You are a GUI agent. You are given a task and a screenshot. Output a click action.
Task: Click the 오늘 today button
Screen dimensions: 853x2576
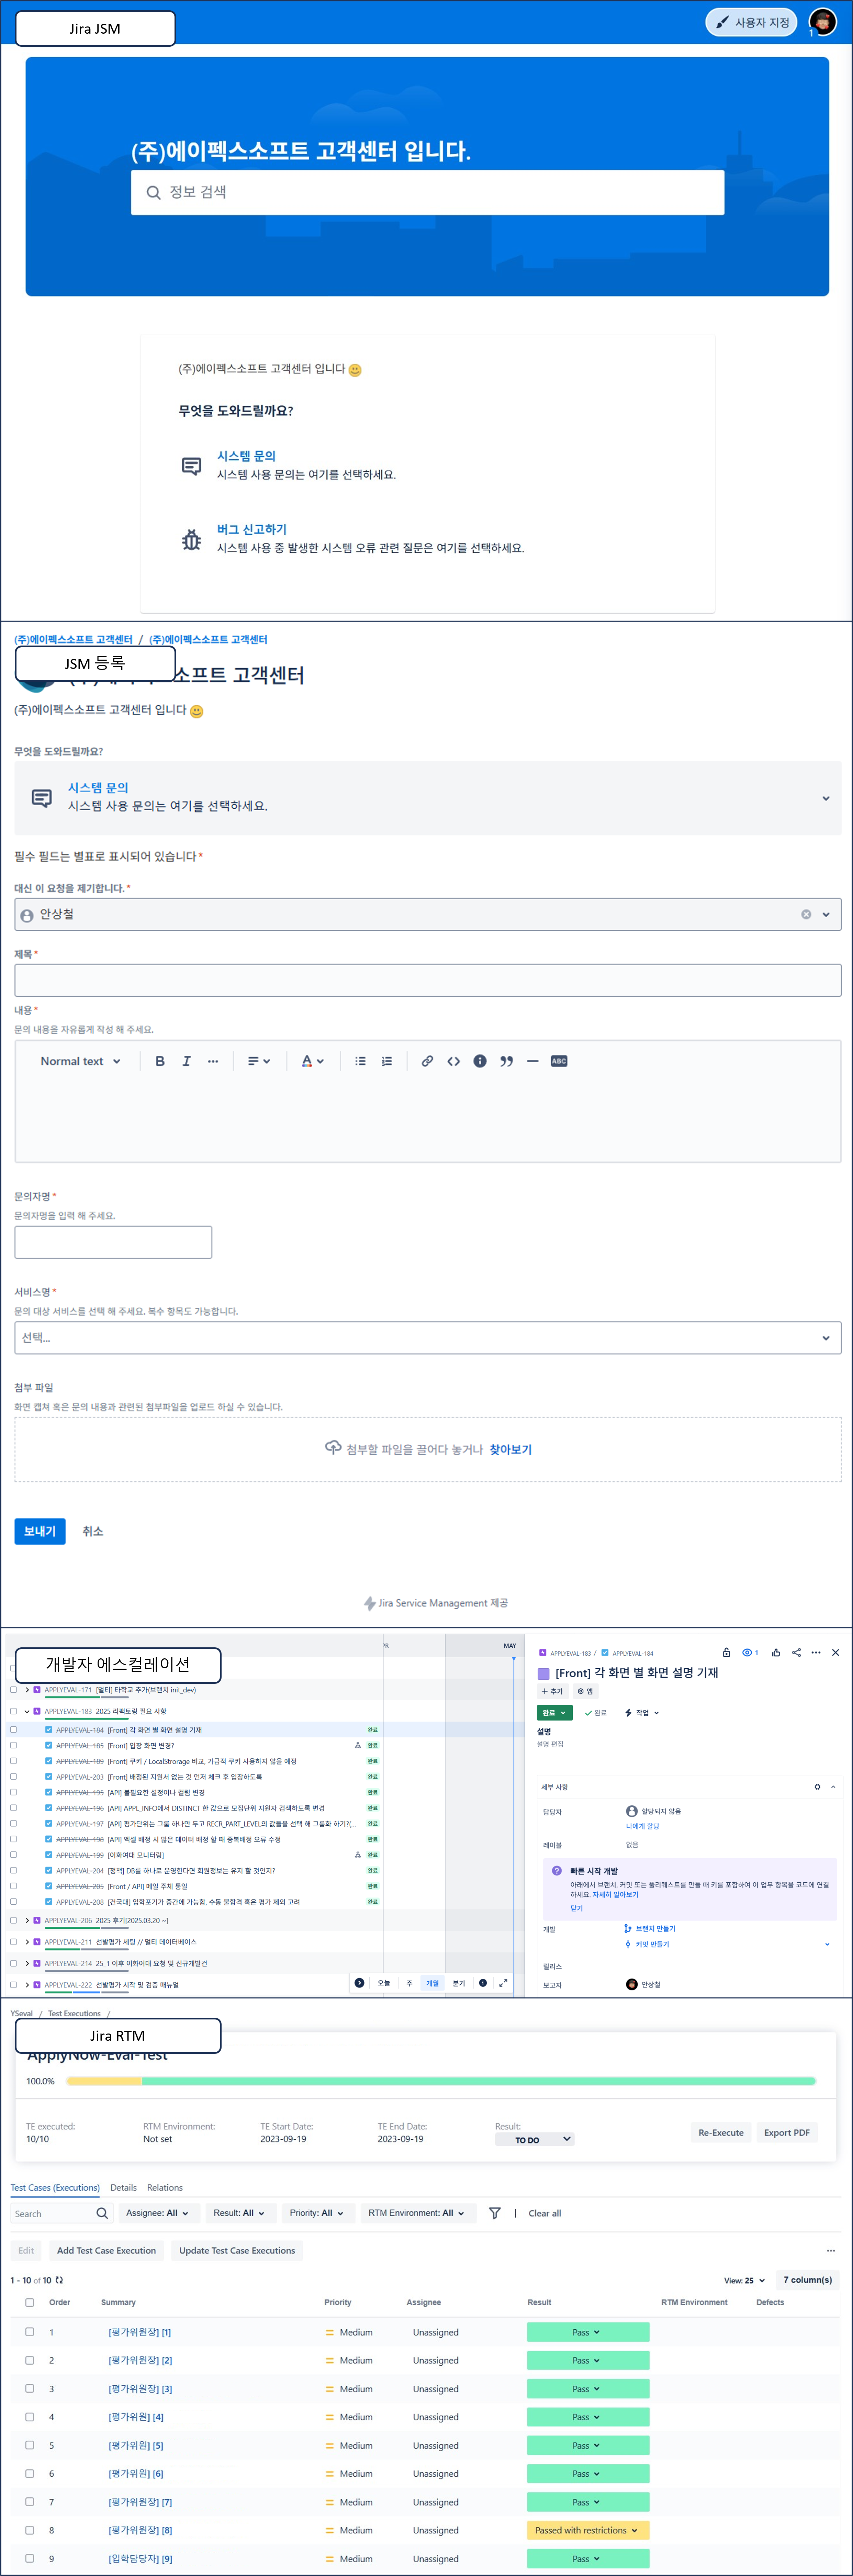384,1983
